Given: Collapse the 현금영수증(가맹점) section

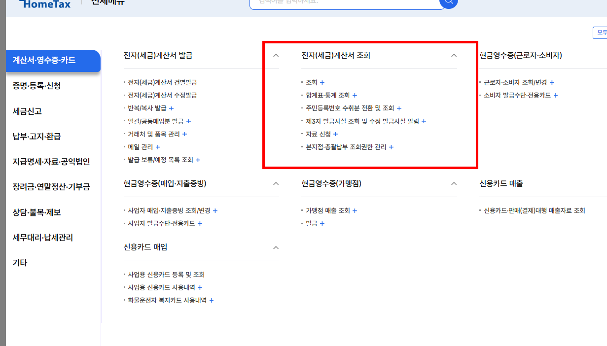Looking at the screenshot, I should (x=453, y=183).
